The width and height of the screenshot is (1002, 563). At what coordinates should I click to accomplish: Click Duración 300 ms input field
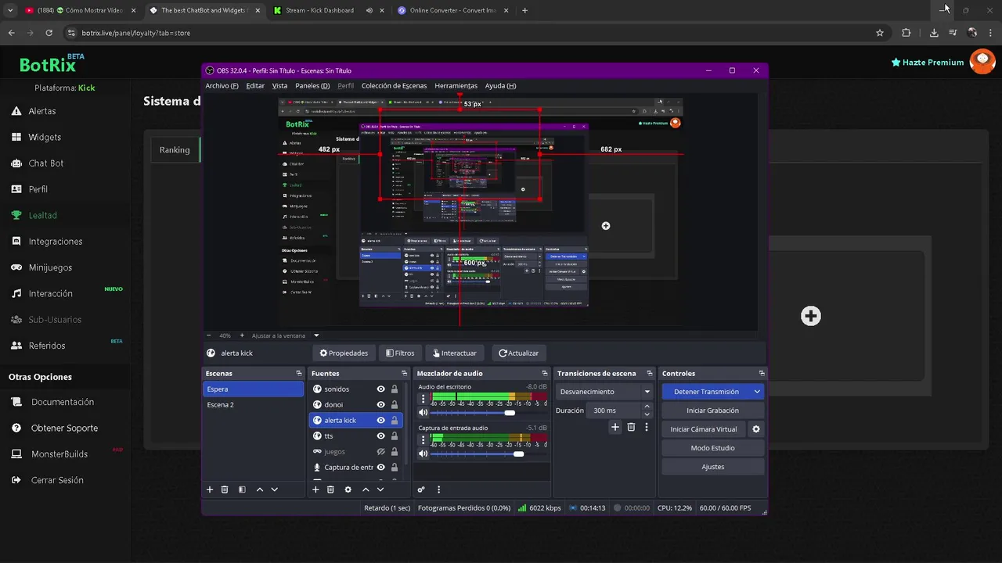point(615,411)
